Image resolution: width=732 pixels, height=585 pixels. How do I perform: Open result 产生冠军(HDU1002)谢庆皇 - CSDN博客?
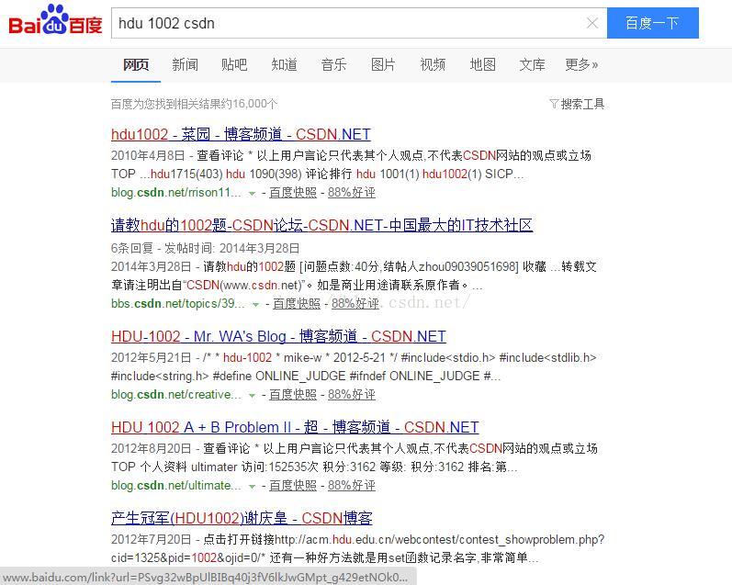242,518
